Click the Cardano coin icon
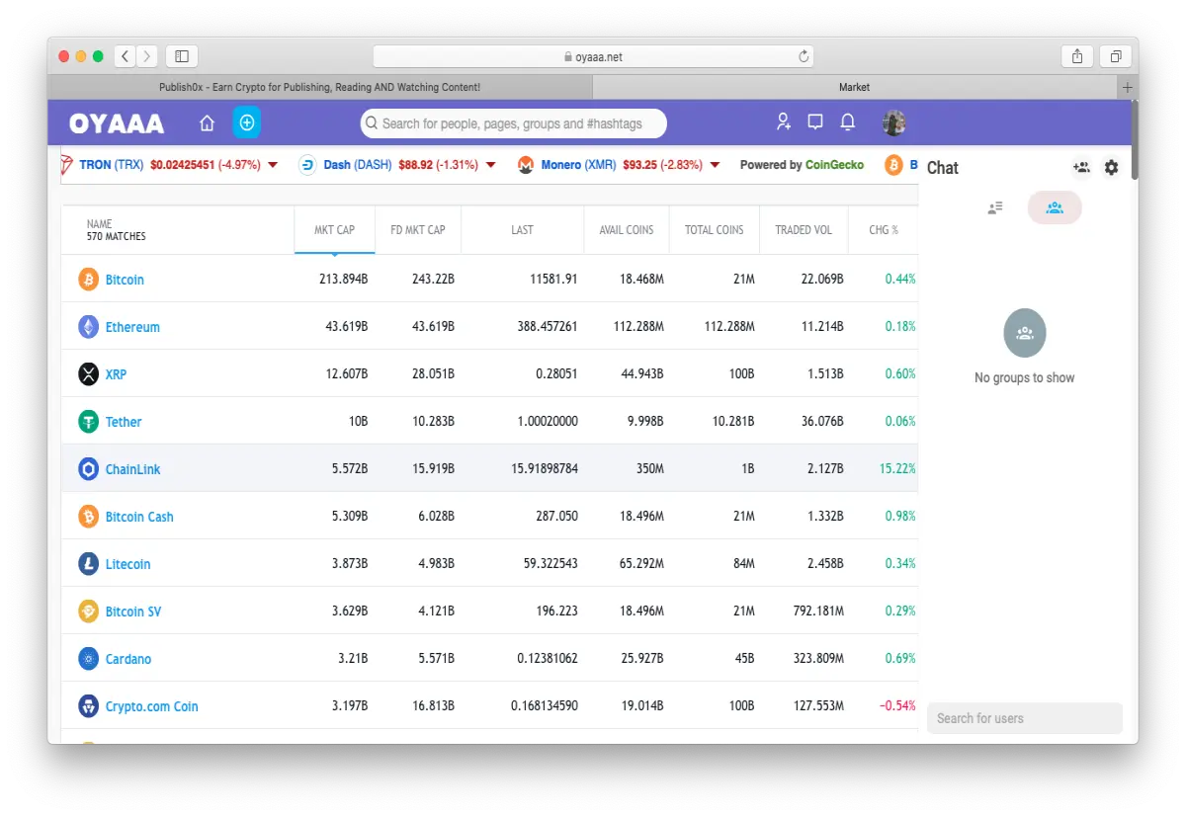1186x817 pixels. [89, 659]
